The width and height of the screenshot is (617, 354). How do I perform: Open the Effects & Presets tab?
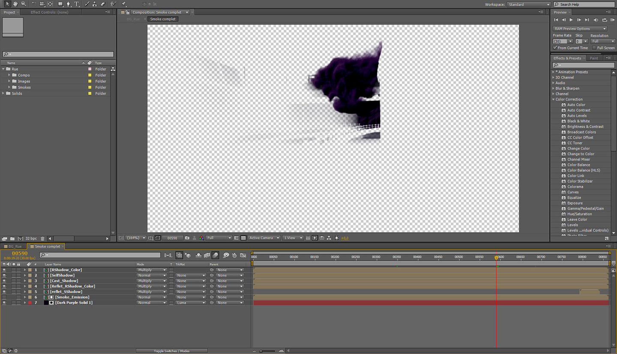(567, 58)
